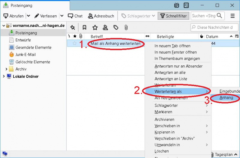This screenshot has width=240, height=158.
Task: Click the Abrufen get messages button
Action: point(13,16)
